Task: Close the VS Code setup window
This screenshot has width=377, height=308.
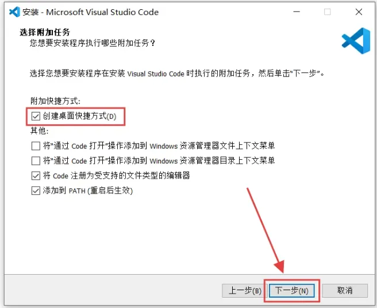Action: [359, 12]
